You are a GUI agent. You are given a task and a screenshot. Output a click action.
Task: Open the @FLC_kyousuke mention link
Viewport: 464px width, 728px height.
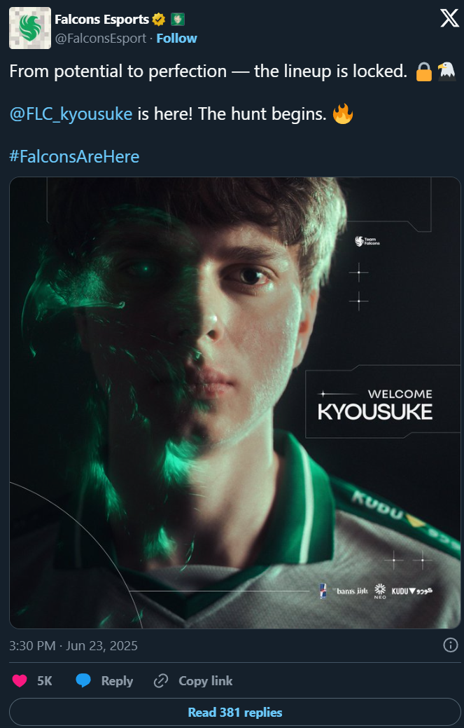[71, 114]
